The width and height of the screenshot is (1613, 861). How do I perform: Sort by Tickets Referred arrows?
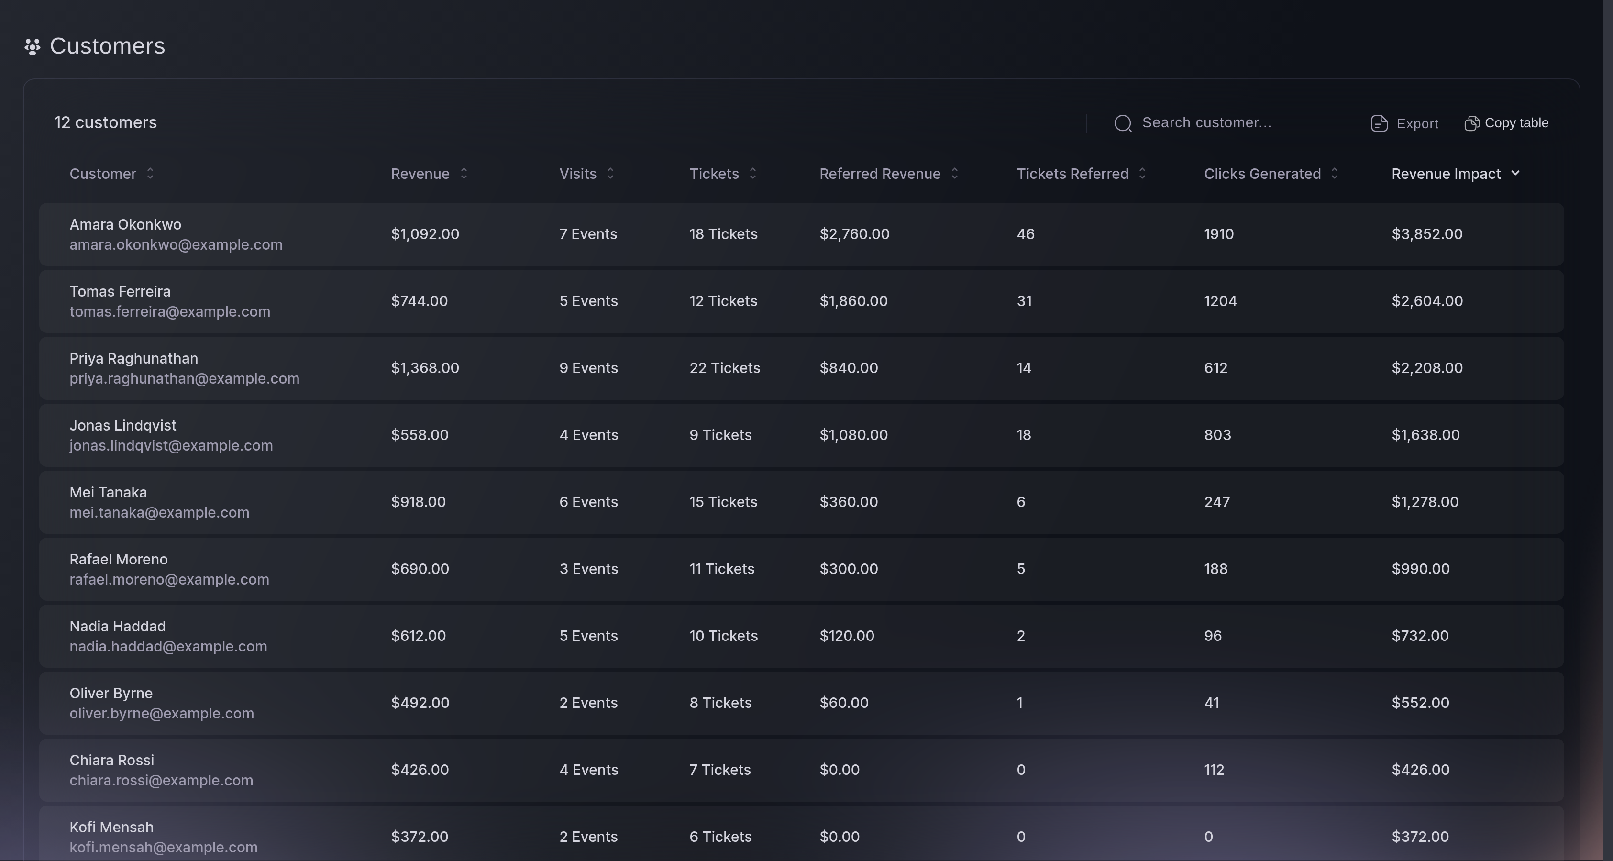point(1142,174)
